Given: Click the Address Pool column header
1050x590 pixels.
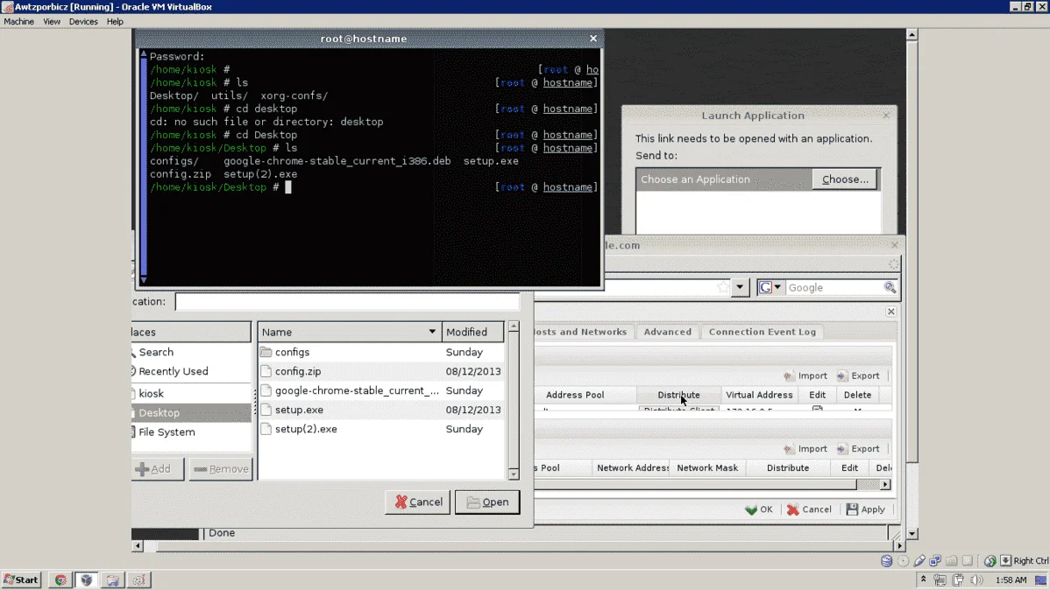Looking at the screenshot, I should click(x=575, y=395).
